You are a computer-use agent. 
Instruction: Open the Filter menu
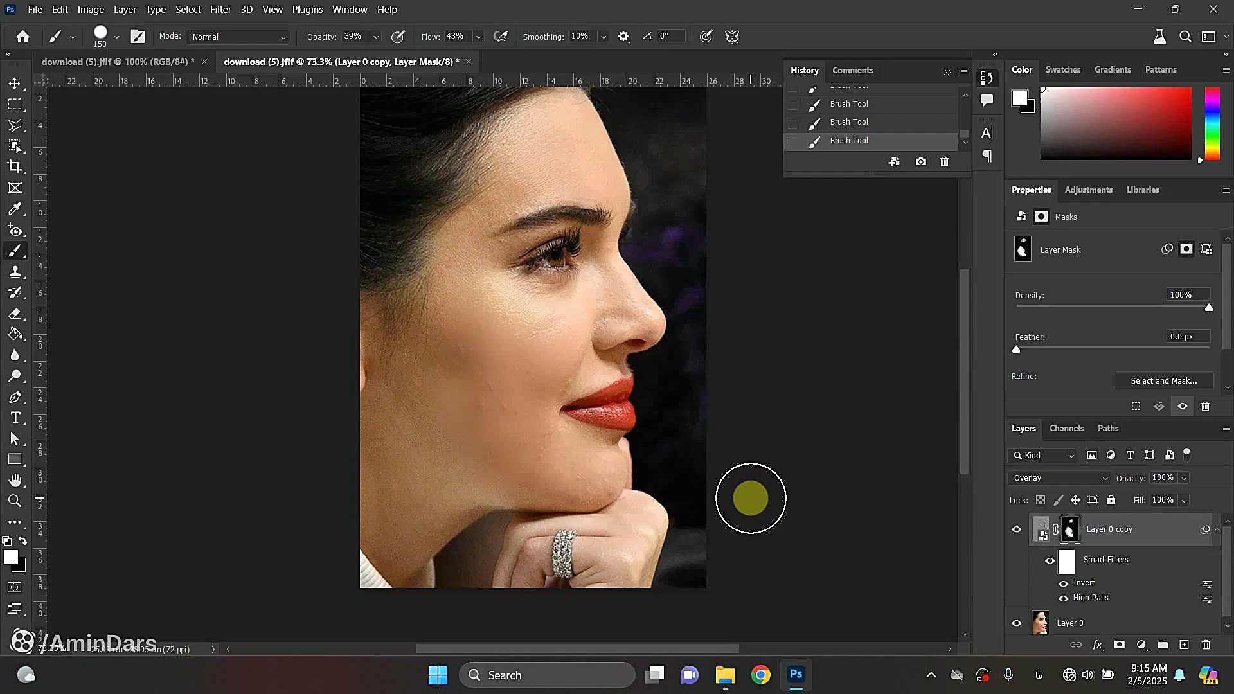(220, 10)
